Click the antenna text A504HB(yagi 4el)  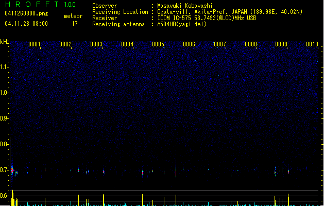(182, 24)
